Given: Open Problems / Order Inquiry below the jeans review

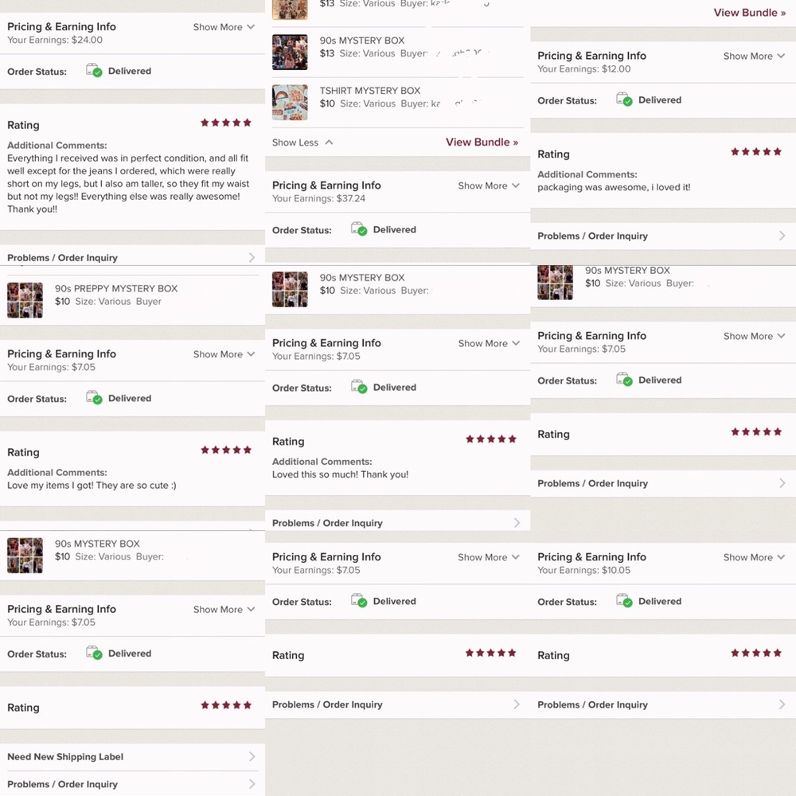Looking at the screenshot, I should pos(62,258).
